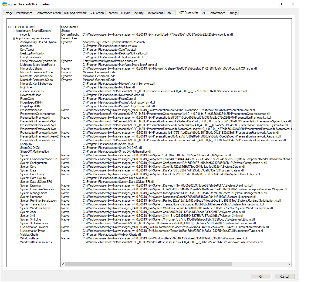The image size is (311, 282).
Task: Select MahApps.Metro.IconPacks assembly
Action: [38, 65]
